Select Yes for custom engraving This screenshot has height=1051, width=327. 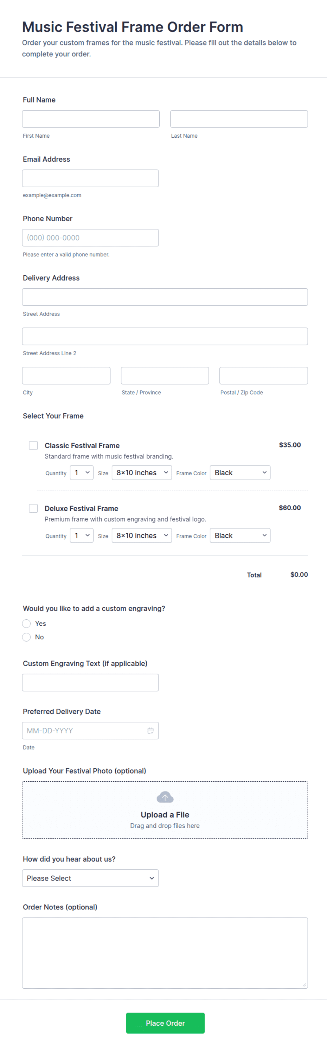pyautogui.click(x=26, y=624)
